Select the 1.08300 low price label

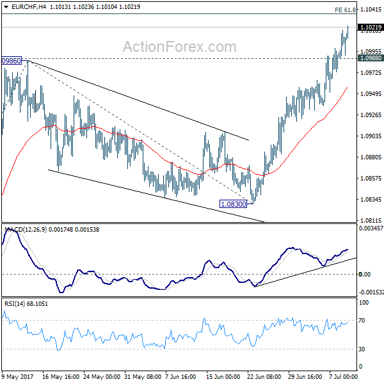point(233,204)
